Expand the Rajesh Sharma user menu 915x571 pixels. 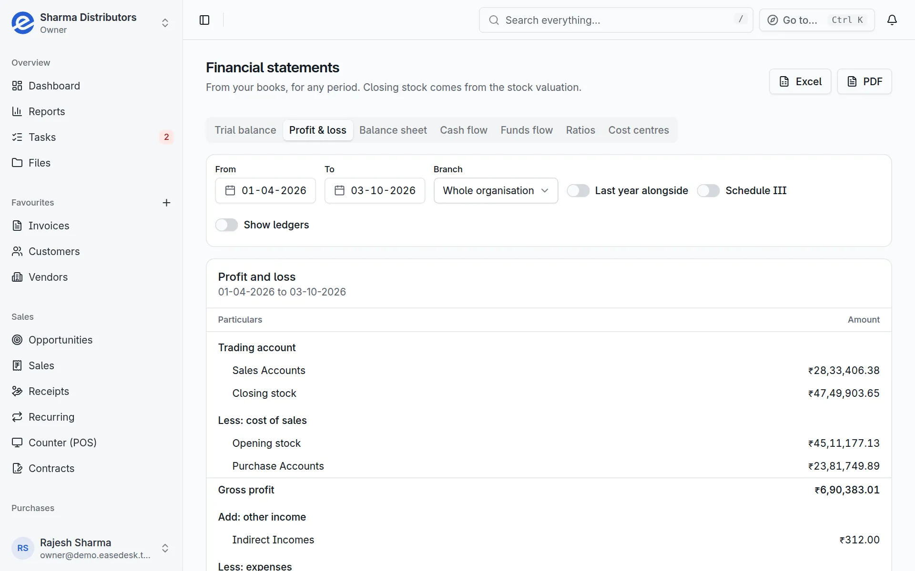coord(165,548)
